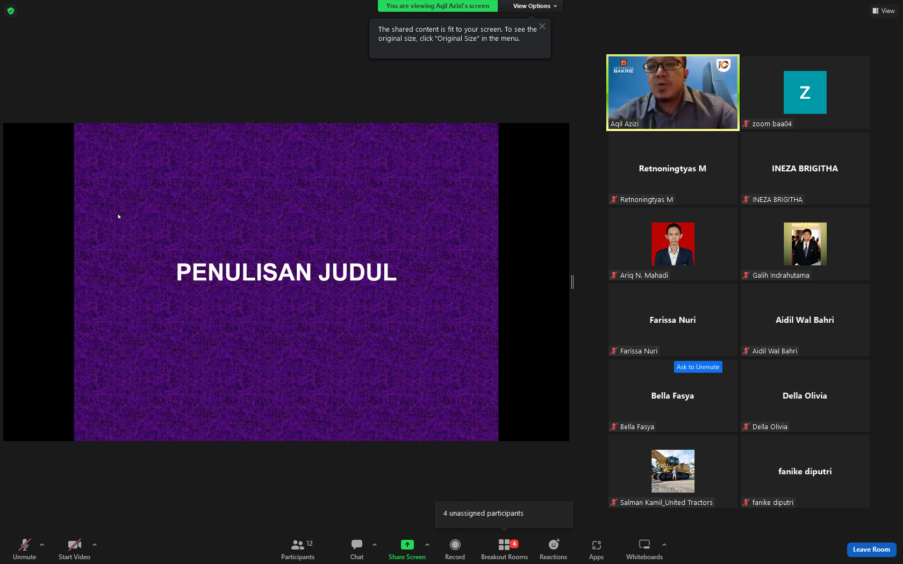Open Breakout Rooms

click(x=504, y=549)
